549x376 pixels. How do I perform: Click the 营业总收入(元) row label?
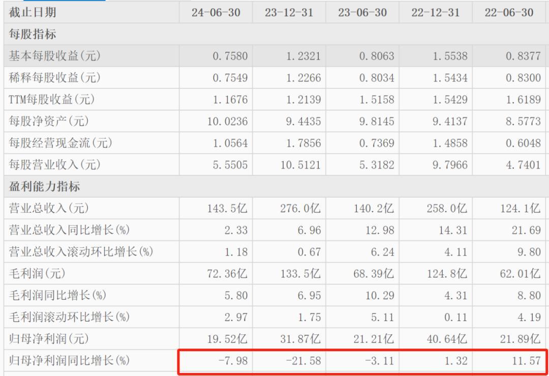(49, 208)
